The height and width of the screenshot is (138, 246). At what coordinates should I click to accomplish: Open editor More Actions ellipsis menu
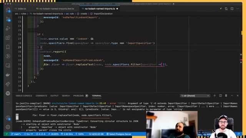(238, 9)
